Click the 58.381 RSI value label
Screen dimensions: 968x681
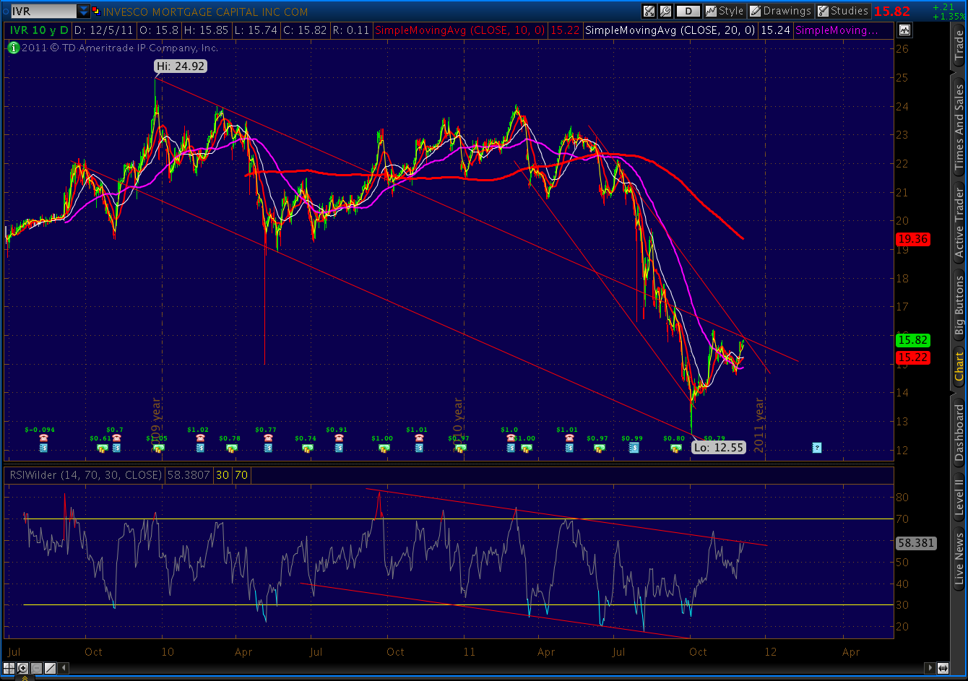pos(915,544)
